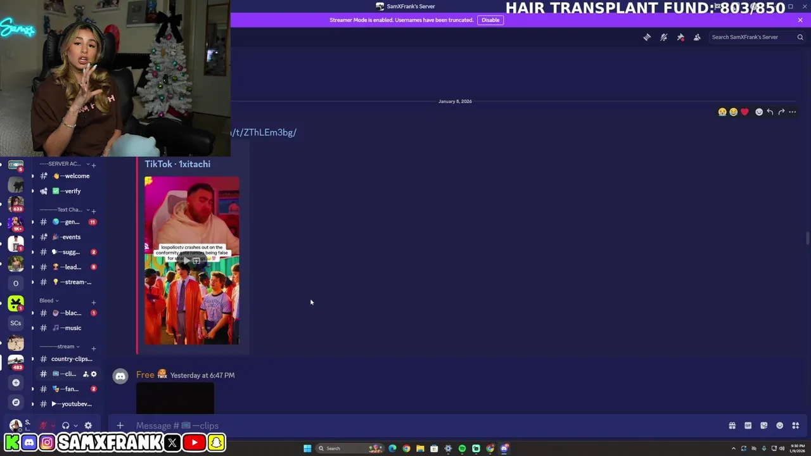Open the server with 633 badge

point(16,203)
